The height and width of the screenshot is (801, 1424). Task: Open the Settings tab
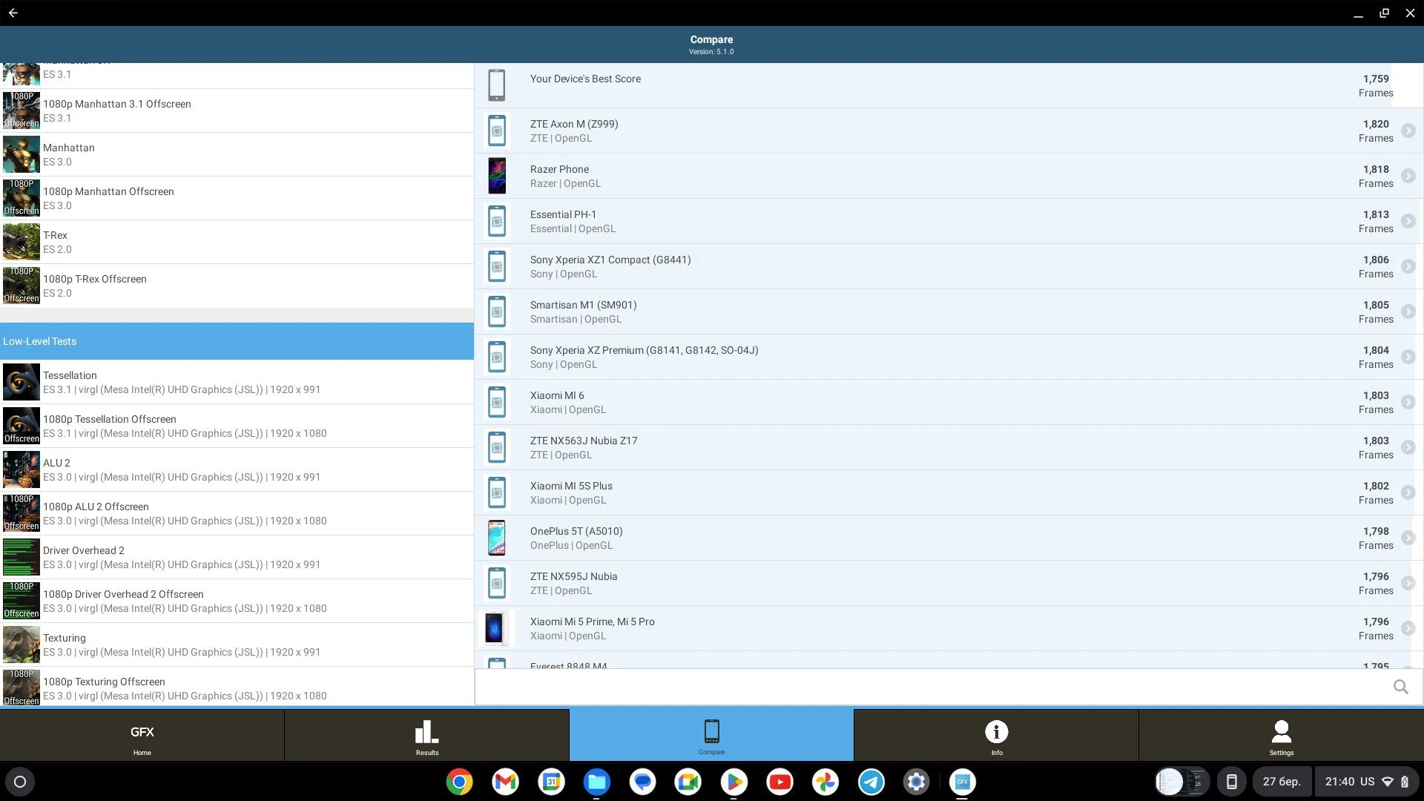(1281, 735)
